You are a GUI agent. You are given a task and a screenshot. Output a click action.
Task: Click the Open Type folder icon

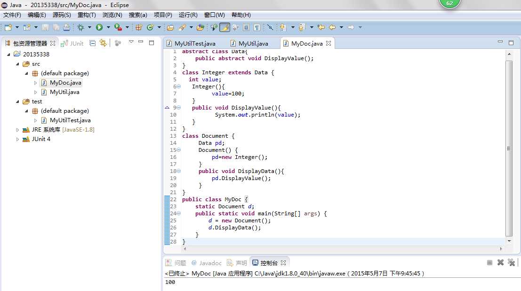(170, 27)
